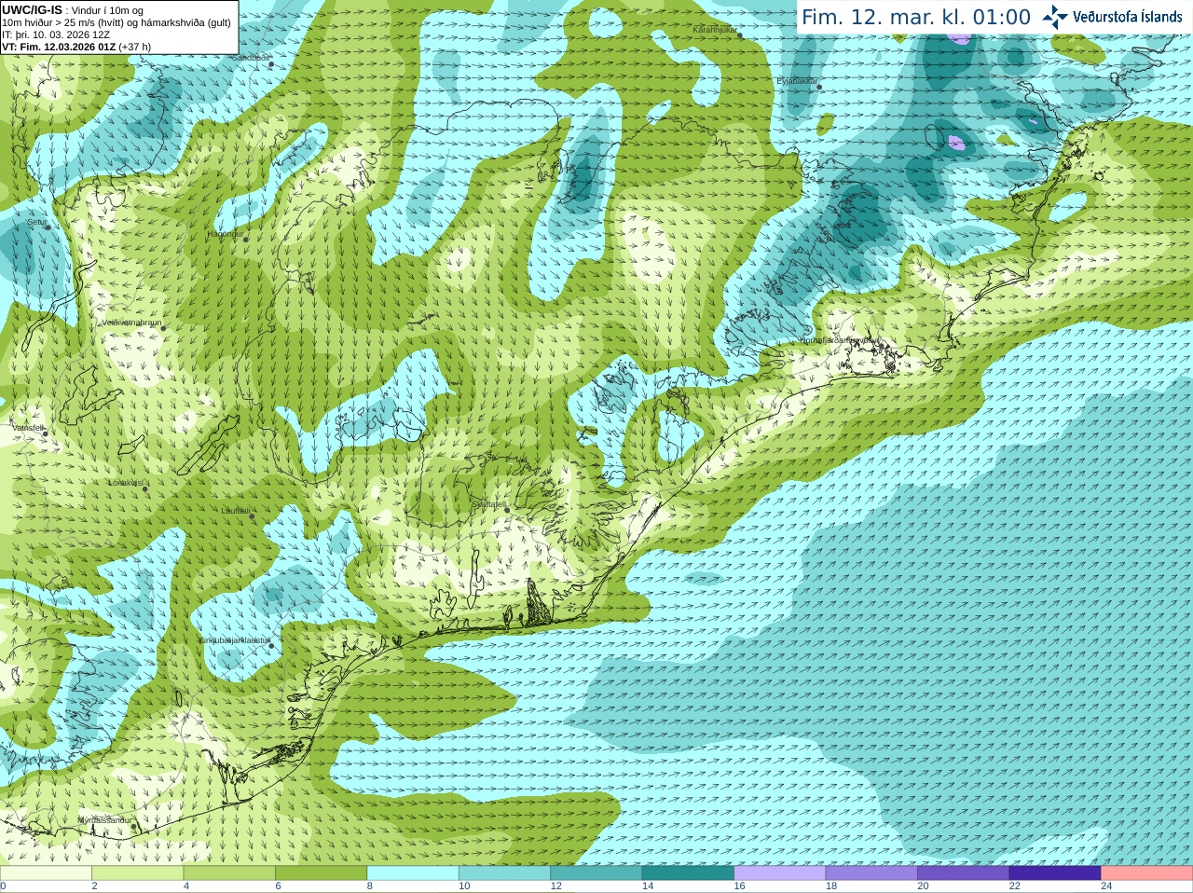Click the Skaftafell station label
Image resolution: width=1193 pixels, height=893 pixels.
(488, 504)
